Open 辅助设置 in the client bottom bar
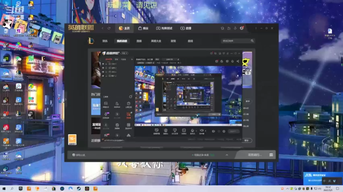343x192 pixels. pos(79,155)
